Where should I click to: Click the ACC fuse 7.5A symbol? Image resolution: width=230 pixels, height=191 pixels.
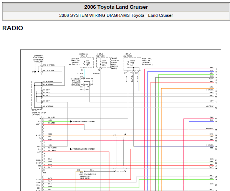click(84, 63)
